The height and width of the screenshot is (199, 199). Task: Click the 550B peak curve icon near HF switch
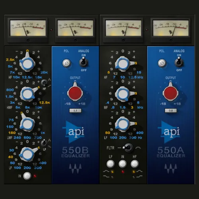(49, 80)
